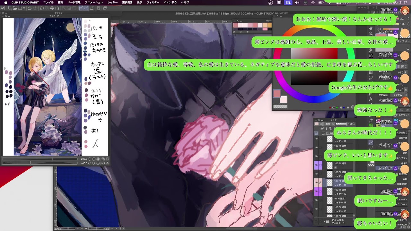Screen dimensions: 411x231
Task: Click the Redo arrow icon
Action: 35,8
